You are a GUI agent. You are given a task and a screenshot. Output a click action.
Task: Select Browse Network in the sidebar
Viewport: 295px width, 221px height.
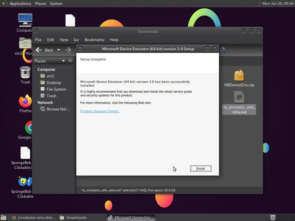coord(56,109)
